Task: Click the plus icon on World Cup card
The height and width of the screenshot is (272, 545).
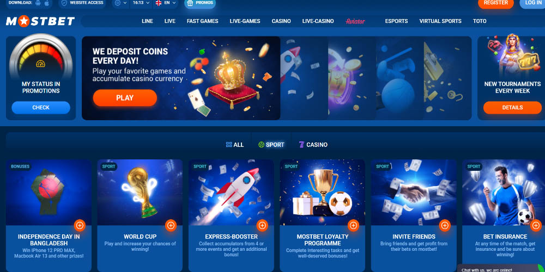Action: coord(171,226)
